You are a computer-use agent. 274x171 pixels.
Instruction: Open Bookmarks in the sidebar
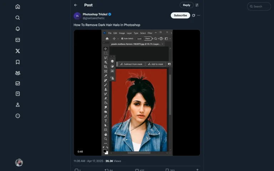[x=17, y=62]
